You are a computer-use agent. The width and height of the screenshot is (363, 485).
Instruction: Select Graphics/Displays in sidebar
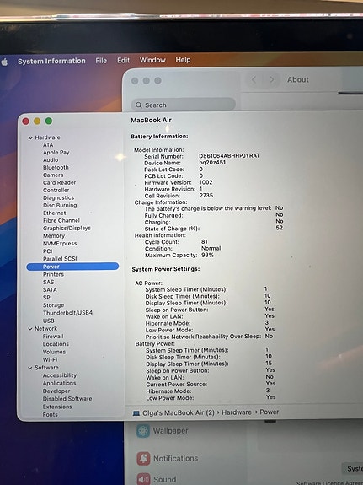click(67, 228)
